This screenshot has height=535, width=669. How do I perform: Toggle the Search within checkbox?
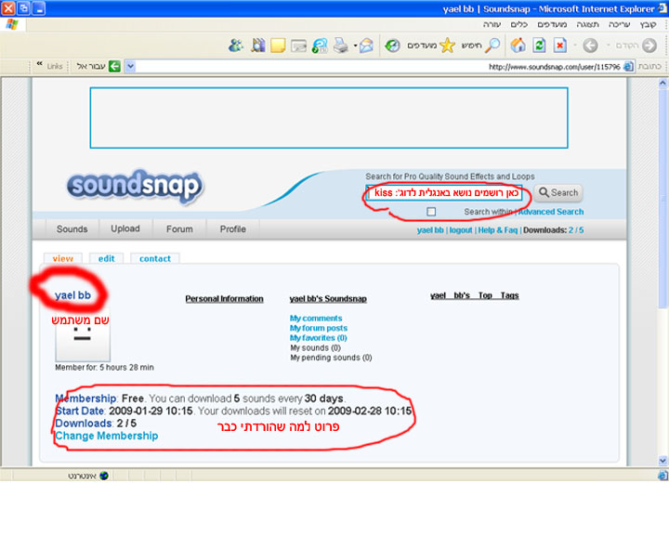tap(431, 212)
